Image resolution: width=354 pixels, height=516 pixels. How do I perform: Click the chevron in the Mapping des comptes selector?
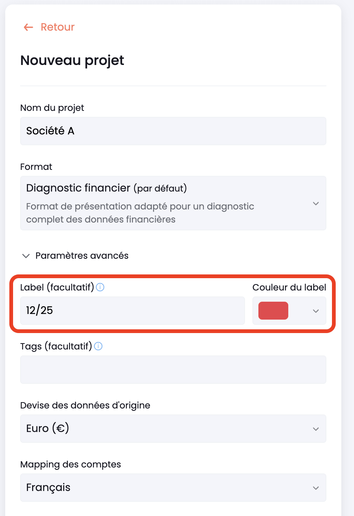pyautogui.click(x=316, y=488)
